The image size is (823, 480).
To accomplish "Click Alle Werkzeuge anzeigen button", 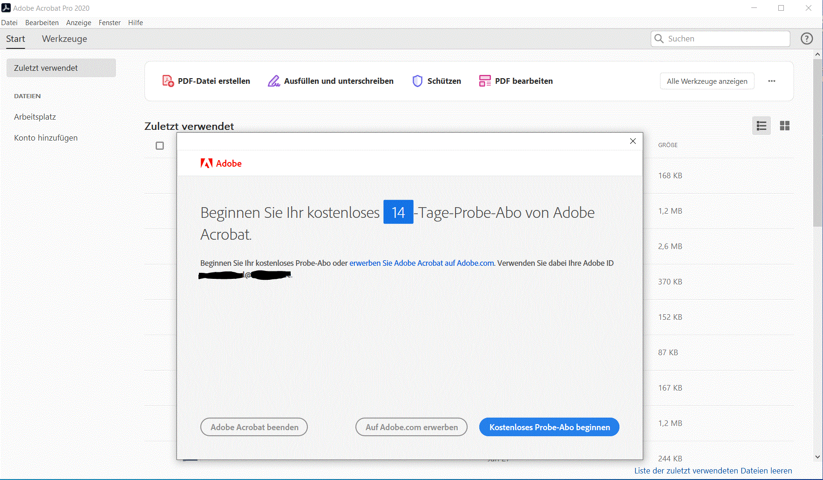I will click(707, 81).
